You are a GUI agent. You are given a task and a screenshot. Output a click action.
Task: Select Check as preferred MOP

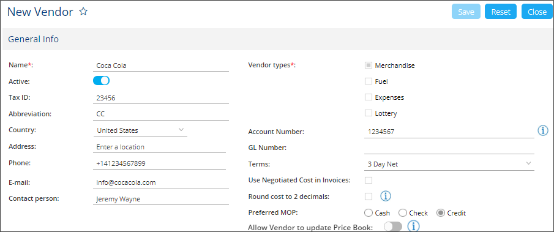pos(403,213)
